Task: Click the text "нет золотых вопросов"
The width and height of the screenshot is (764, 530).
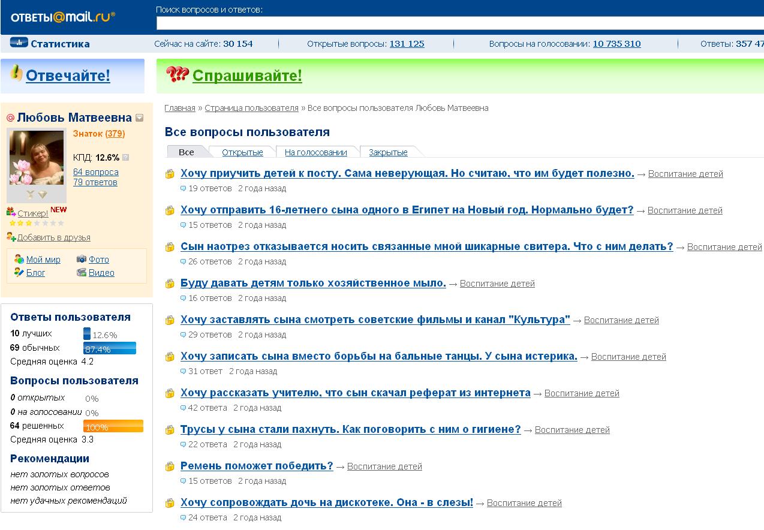Action: click(60, 474)
